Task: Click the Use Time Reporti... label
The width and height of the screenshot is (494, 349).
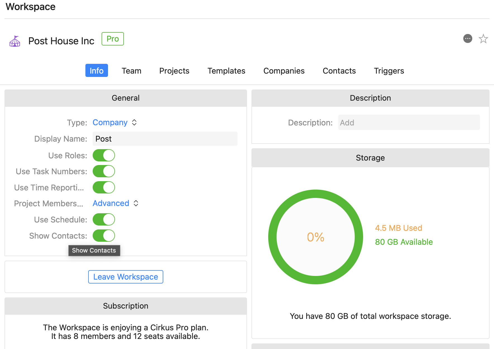Action: click(49, 188)
